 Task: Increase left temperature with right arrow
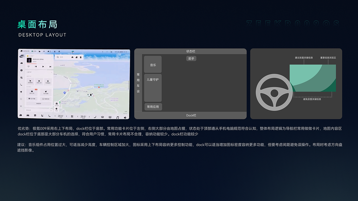point(66,116)
